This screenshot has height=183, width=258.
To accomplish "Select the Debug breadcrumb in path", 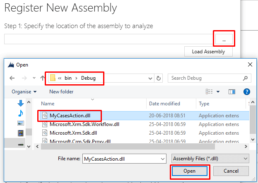I will point(88,78).
